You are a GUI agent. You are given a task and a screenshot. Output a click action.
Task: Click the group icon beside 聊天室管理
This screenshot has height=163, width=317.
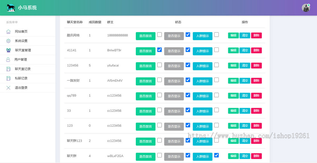[x=8, y=50]
